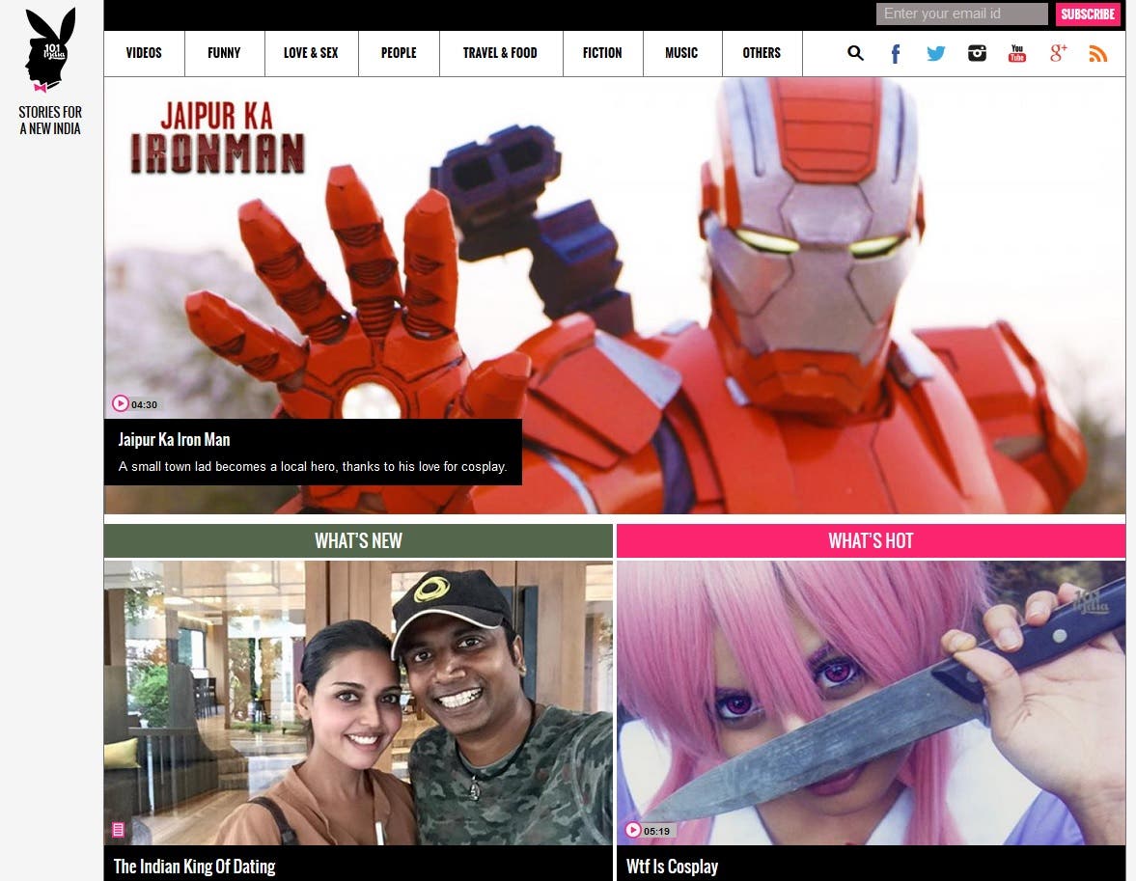This screenshot has height=881, width=1136.
Task: Select the Fiction menu
Action: pyautogui.click(x=602, y=53)
